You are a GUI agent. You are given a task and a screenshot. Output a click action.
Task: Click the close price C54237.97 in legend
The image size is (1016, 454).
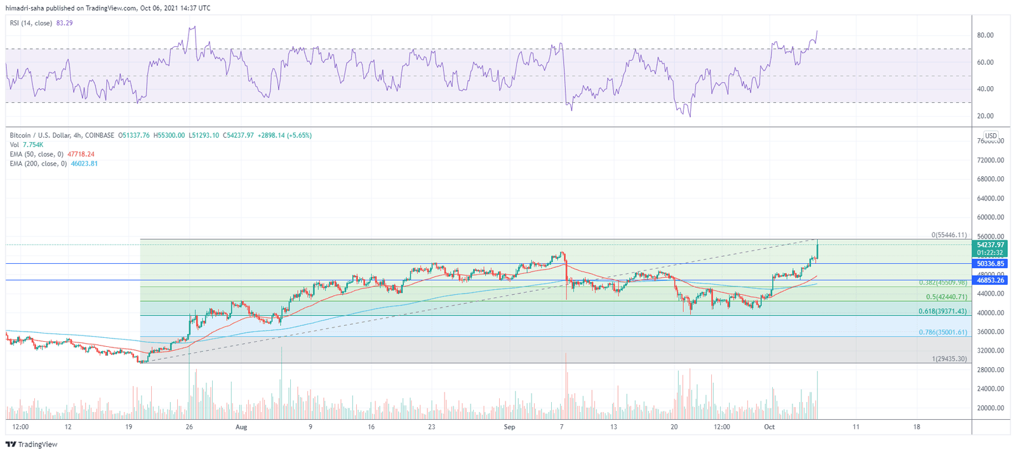238,135
